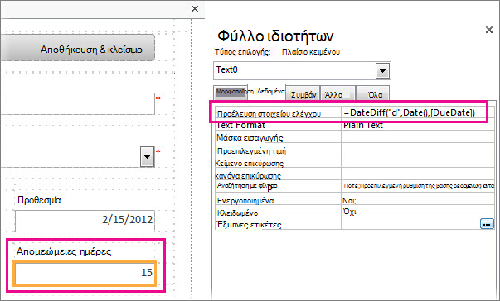Viewport: 500px width, 301px height.
Task: Click the Ενεργοποιημένα value Ναι
Action: 349,201
